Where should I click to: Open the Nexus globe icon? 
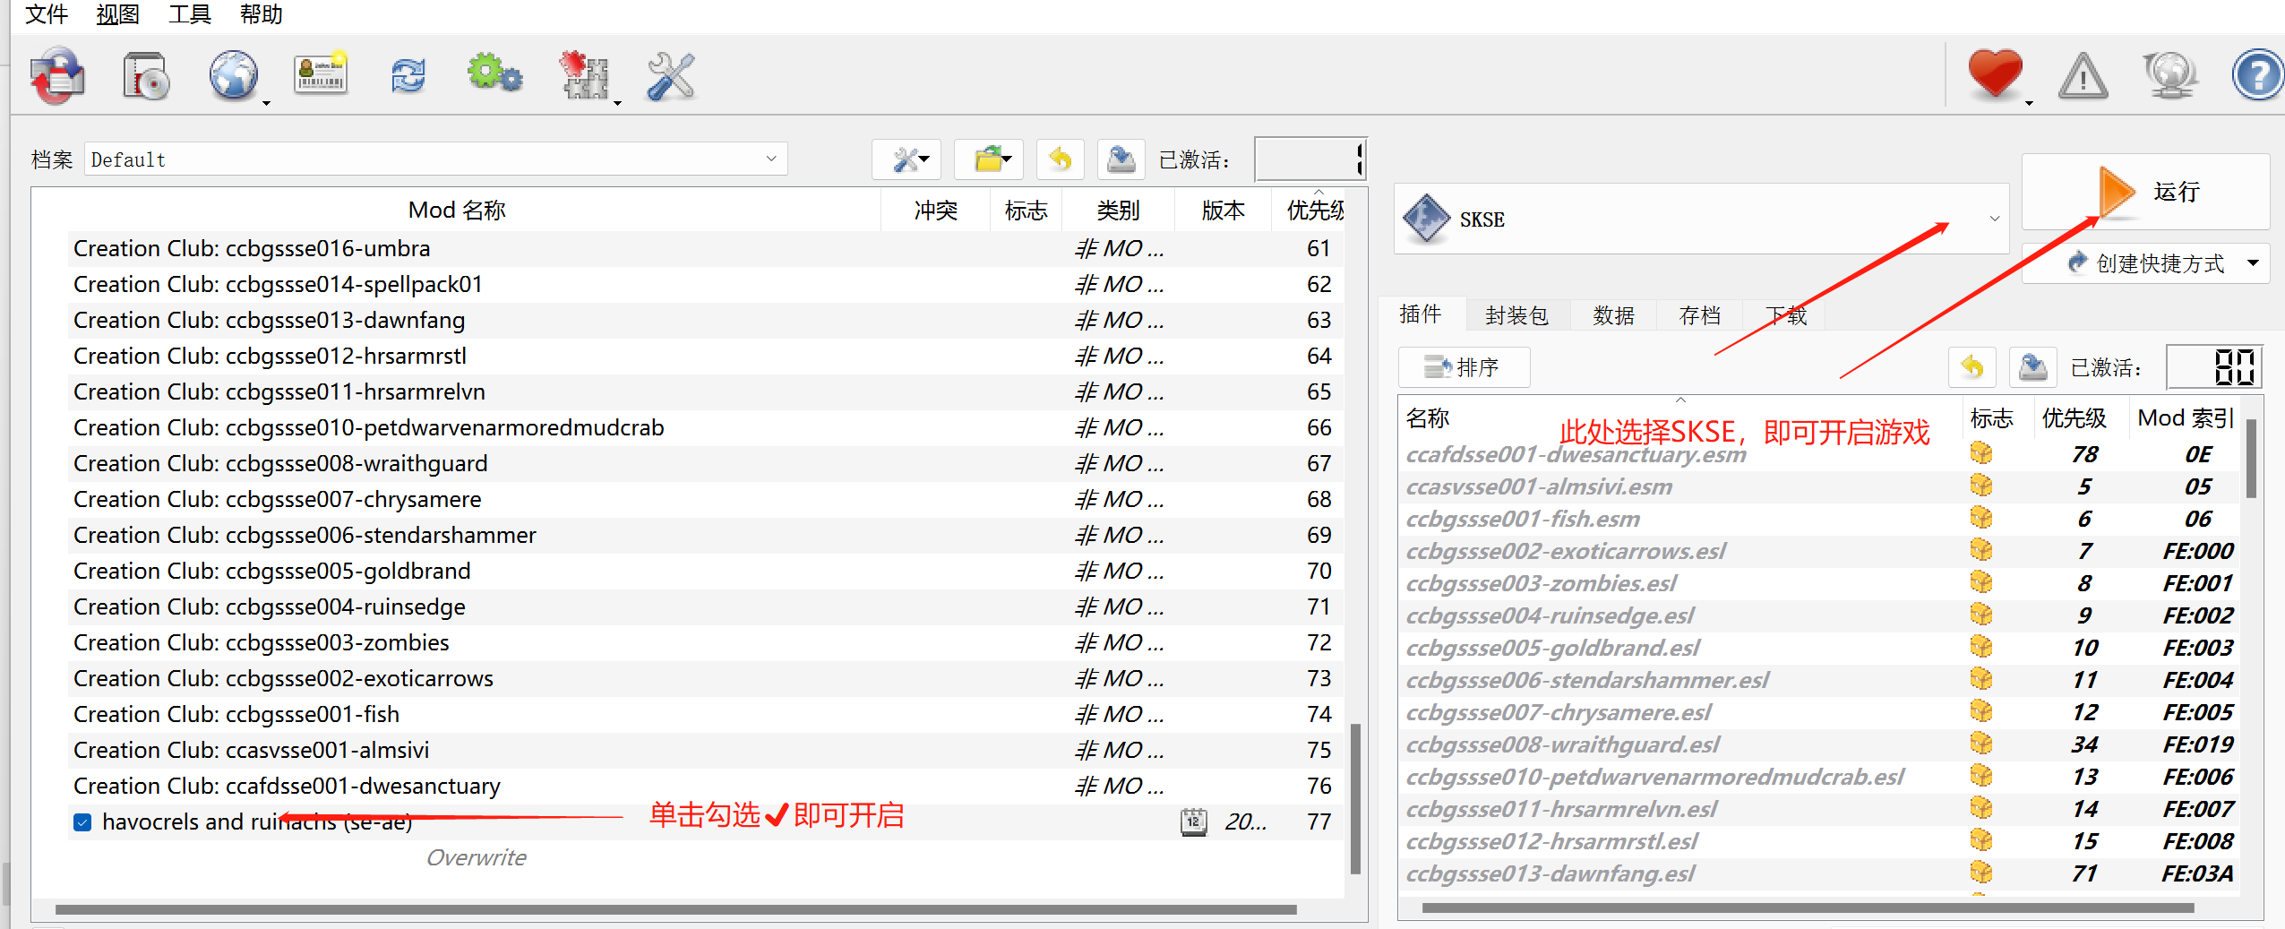[234, 76]
